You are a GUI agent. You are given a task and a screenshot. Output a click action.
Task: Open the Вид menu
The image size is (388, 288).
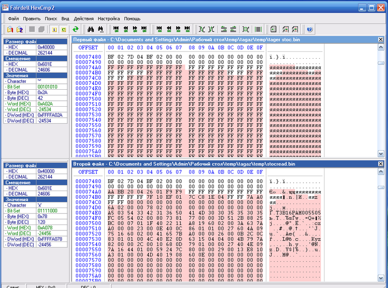pyautogui.click(x=65, y=18)
